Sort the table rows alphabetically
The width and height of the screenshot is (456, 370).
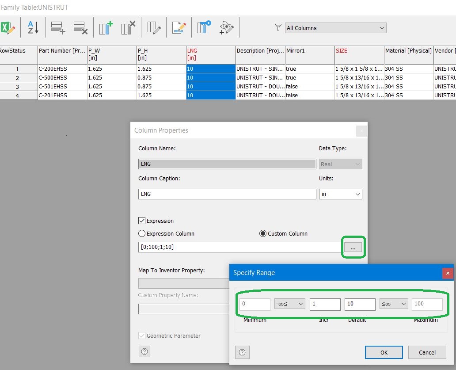pos(32,27)
